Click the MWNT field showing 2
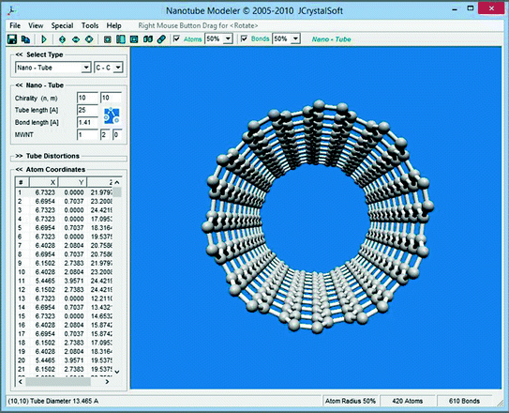The image size is (509, 413). [105, 135]
